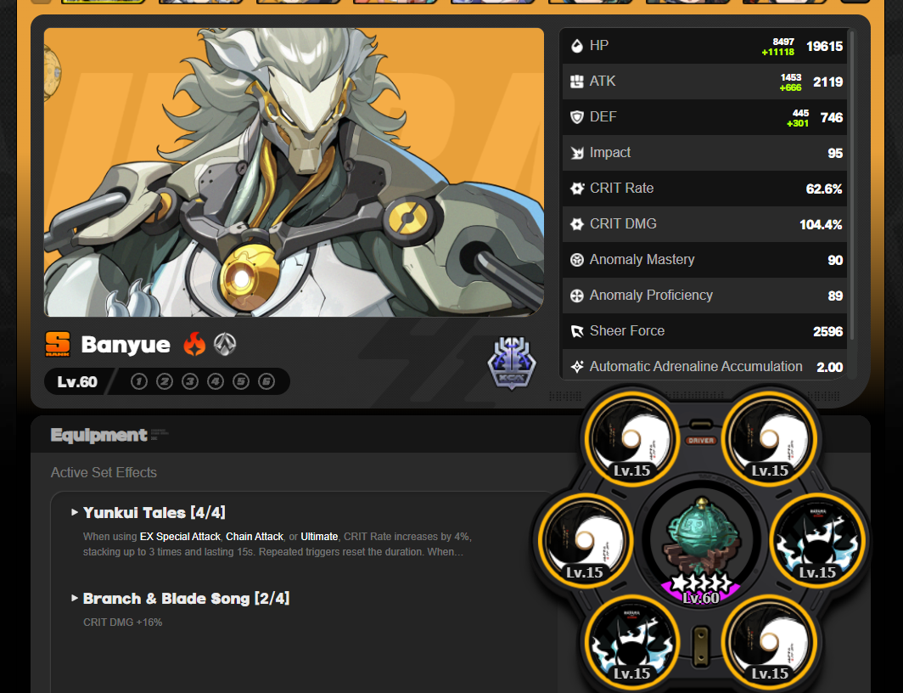903x693 pixels.
Task: Click the Adrenaline Accumulation value 2.00
Action: [x=829, y=368]
